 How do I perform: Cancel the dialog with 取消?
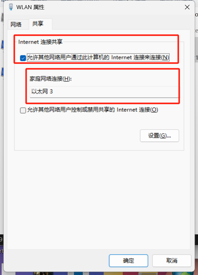tap(172, 261)
